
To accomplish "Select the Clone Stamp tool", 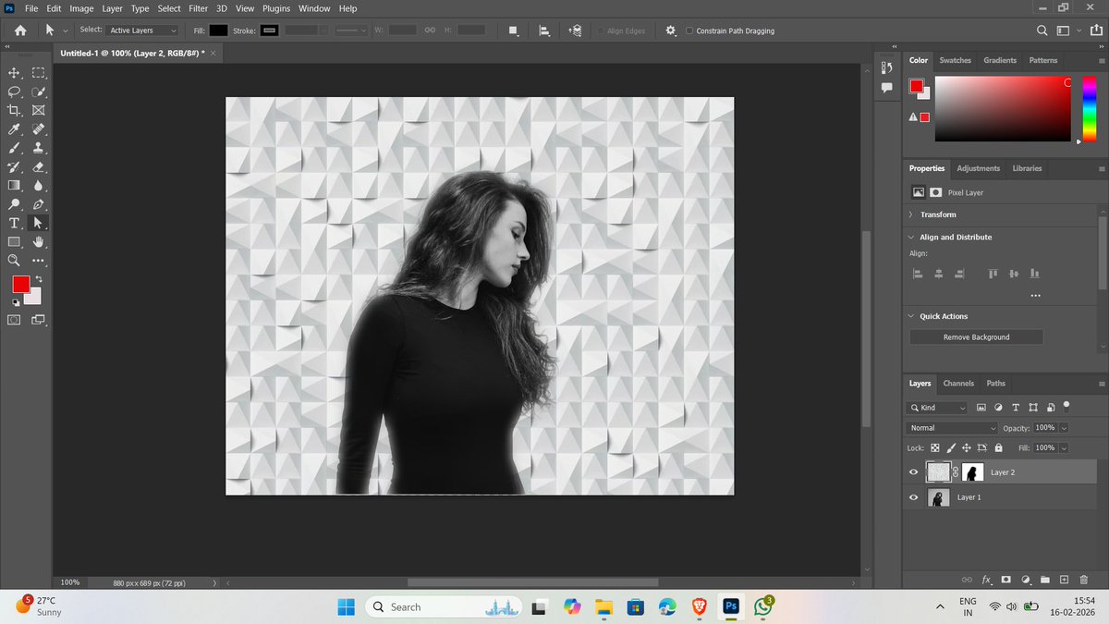I will pyautogui.click(x=39, y=148).
